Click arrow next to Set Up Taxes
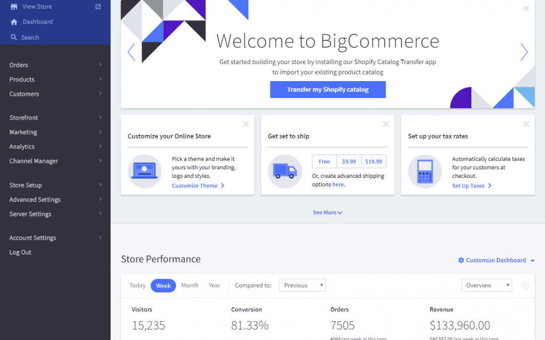Screen dimensions: 545x340 point(489,185)
